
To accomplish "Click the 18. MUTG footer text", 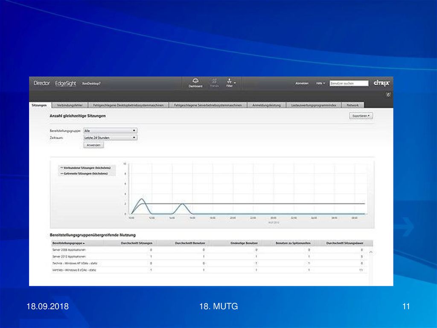I will 218,306.
